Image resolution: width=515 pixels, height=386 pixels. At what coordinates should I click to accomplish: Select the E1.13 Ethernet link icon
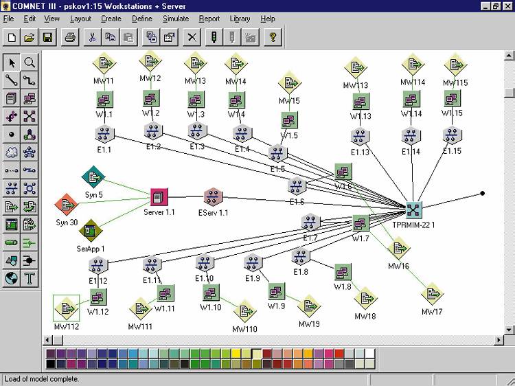(360, 136)
